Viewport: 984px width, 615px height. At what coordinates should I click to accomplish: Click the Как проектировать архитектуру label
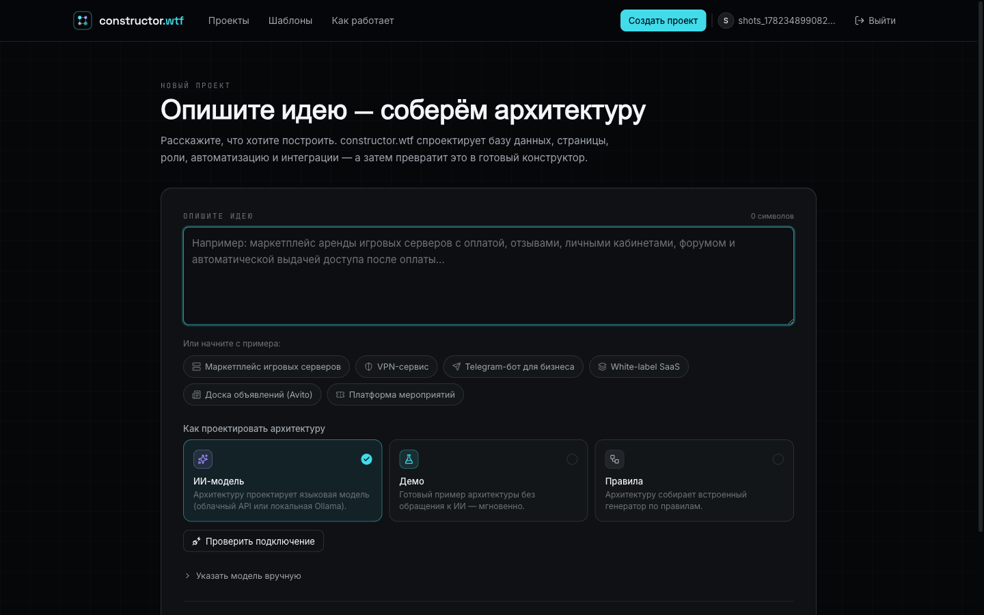[x=254, y=428]
